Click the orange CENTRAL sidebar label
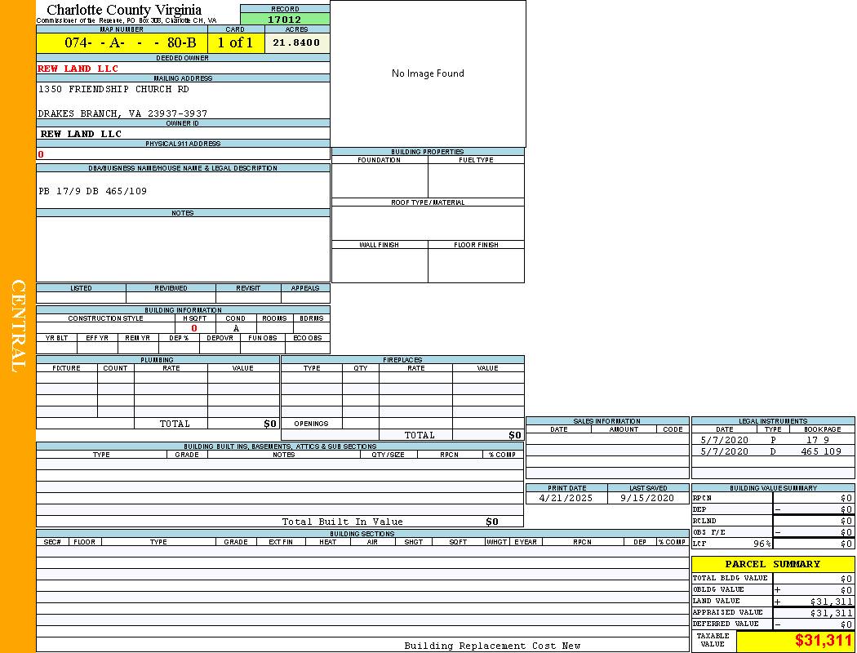This screenshot has width=857, height=653. click(18, 326)
